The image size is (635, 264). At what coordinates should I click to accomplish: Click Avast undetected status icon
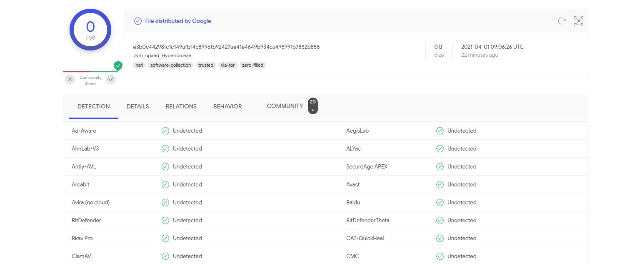click(x=440, y=184)
